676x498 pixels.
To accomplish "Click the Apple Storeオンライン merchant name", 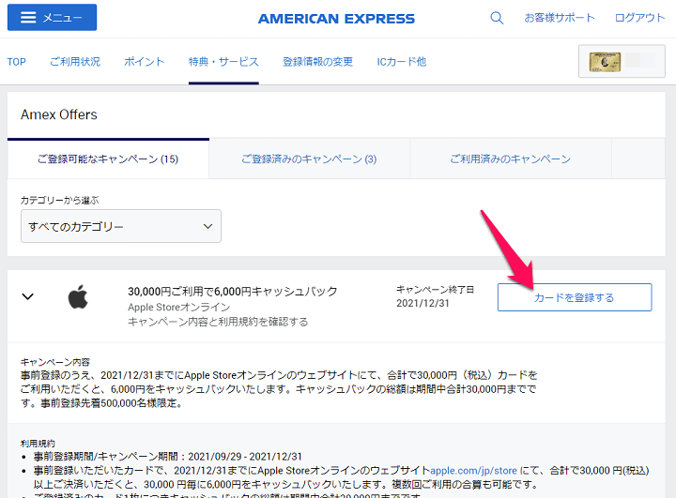I will coord(179,308).
